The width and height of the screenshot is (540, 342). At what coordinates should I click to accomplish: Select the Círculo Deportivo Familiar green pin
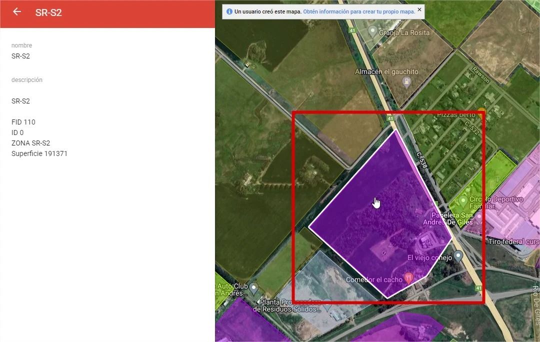coord(463,201)
